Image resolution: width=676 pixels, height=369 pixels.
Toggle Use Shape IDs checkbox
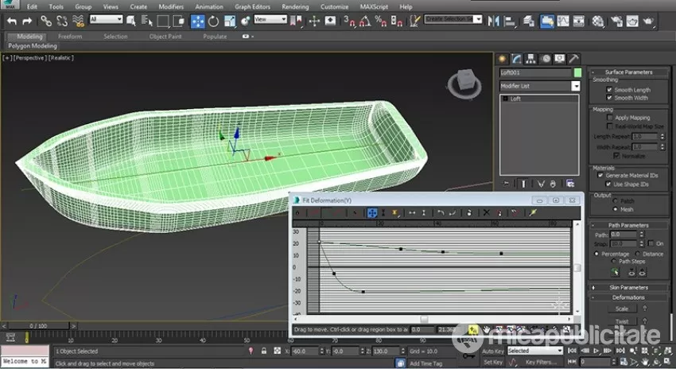(608, 184)
